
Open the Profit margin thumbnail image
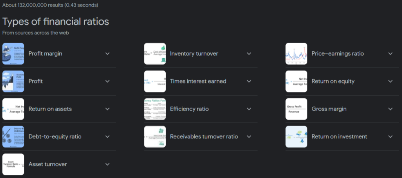(x=13, y=54)
